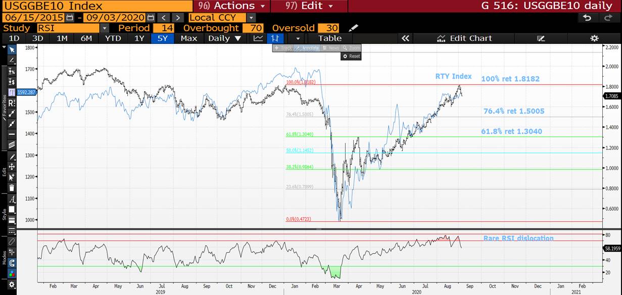622x295 pixels.
Task: Click the RTY Index chart label
Action: 454,76
